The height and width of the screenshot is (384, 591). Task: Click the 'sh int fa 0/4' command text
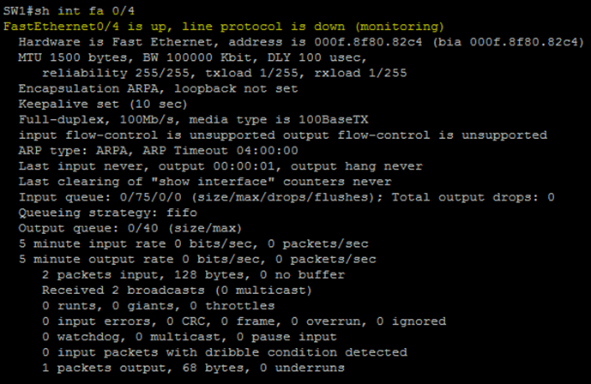pyautogui.click(x=81, y=10)
